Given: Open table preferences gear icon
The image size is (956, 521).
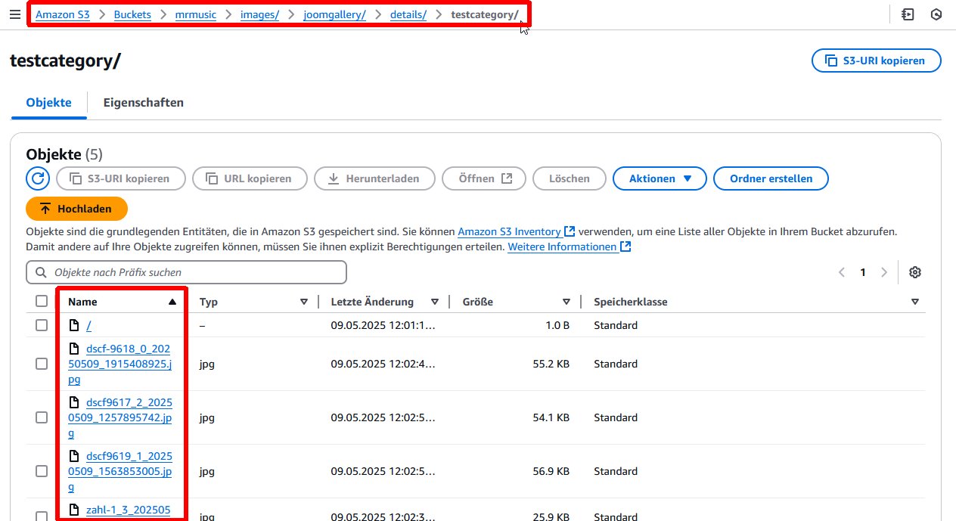Looking at the screenshot, I should point(915,272).
